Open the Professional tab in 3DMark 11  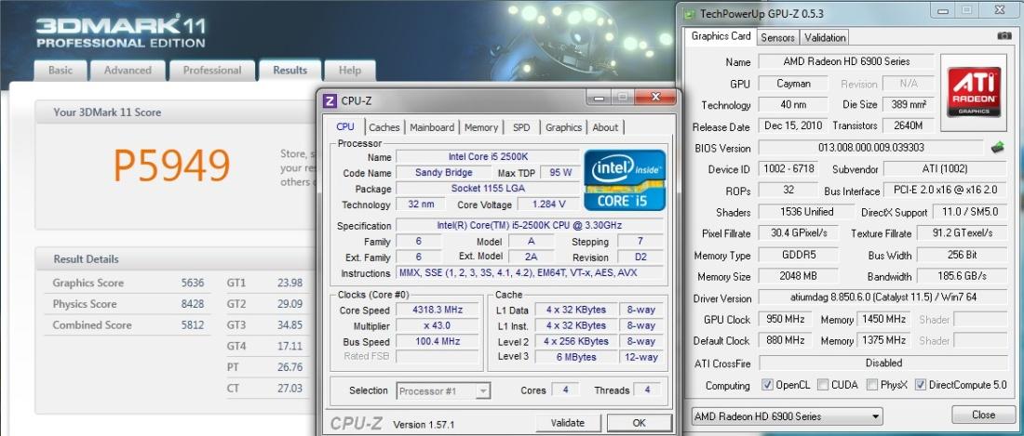[211, 71]
